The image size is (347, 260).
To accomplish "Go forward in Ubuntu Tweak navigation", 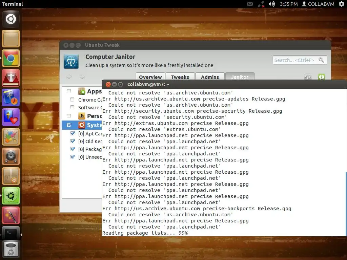I will click(82, 77).
